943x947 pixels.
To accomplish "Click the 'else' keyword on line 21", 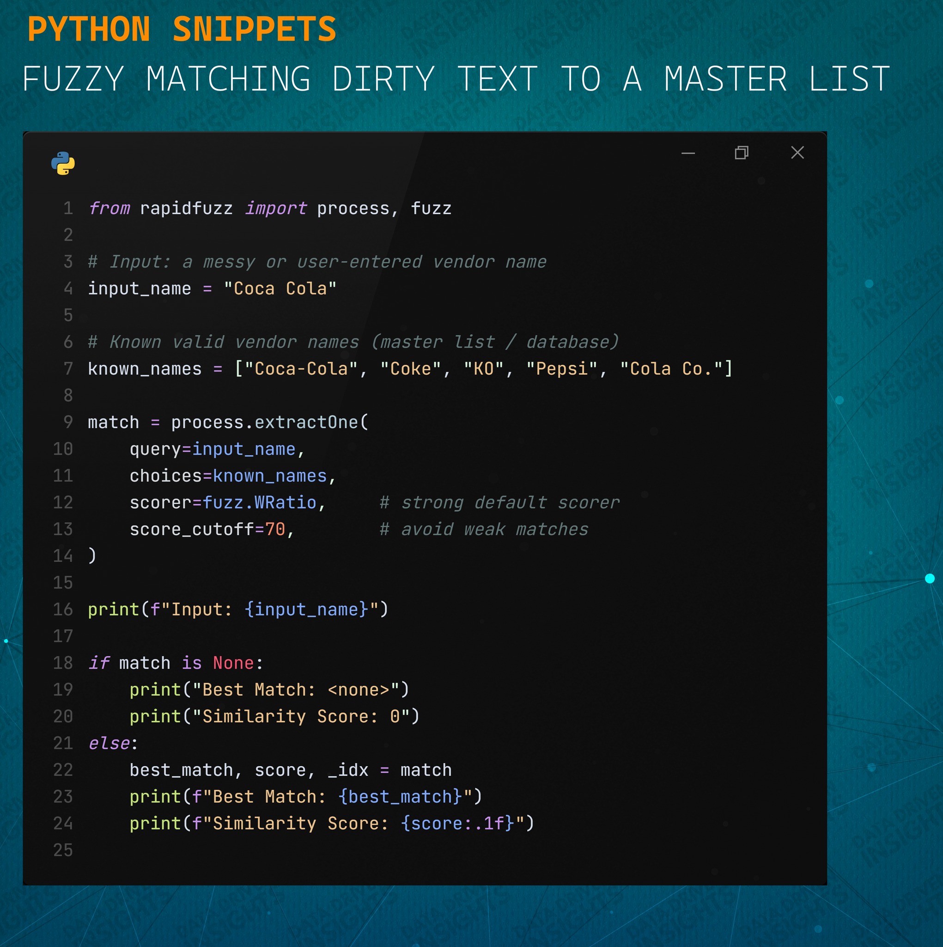I will (x=109, y=744).
